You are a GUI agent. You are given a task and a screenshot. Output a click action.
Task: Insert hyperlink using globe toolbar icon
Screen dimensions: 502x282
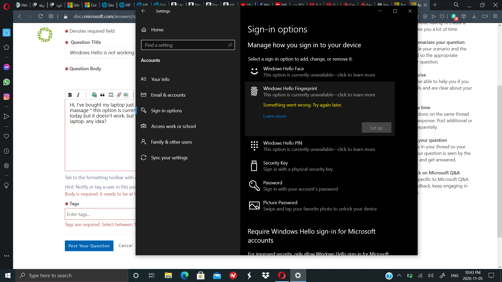point(94,95)
